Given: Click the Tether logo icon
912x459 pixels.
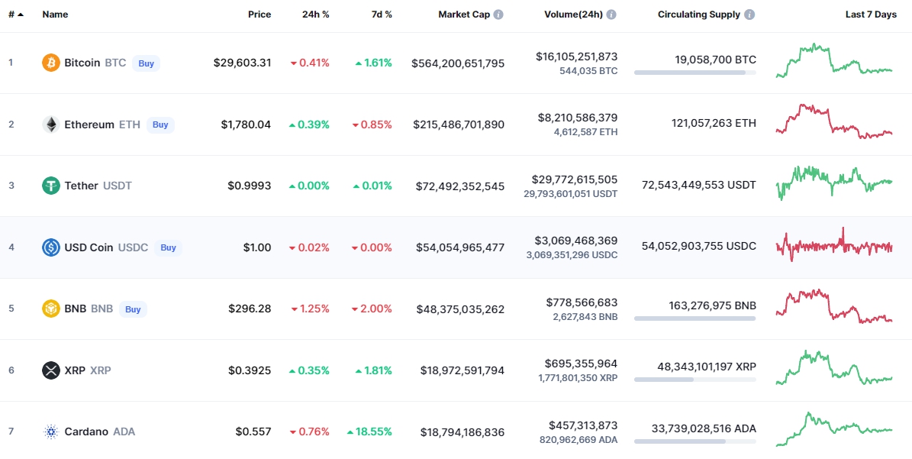Looking at the screenshot, I should pyautogui.click(x=51, y=186).
